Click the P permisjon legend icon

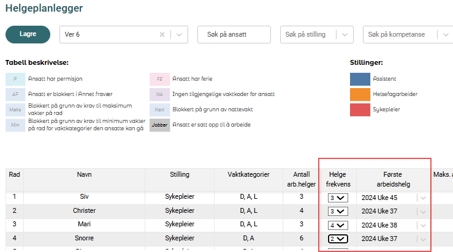click(x=15, y=79)
